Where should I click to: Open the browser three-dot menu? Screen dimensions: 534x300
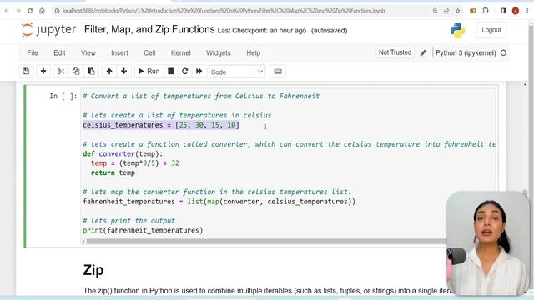527,11
